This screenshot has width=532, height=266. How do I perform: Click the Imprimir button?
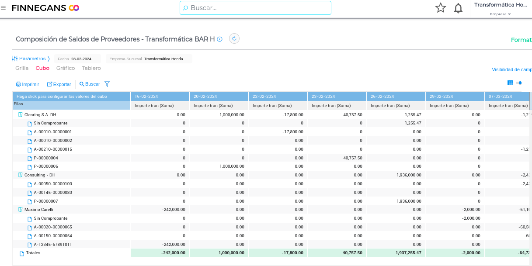28,84
